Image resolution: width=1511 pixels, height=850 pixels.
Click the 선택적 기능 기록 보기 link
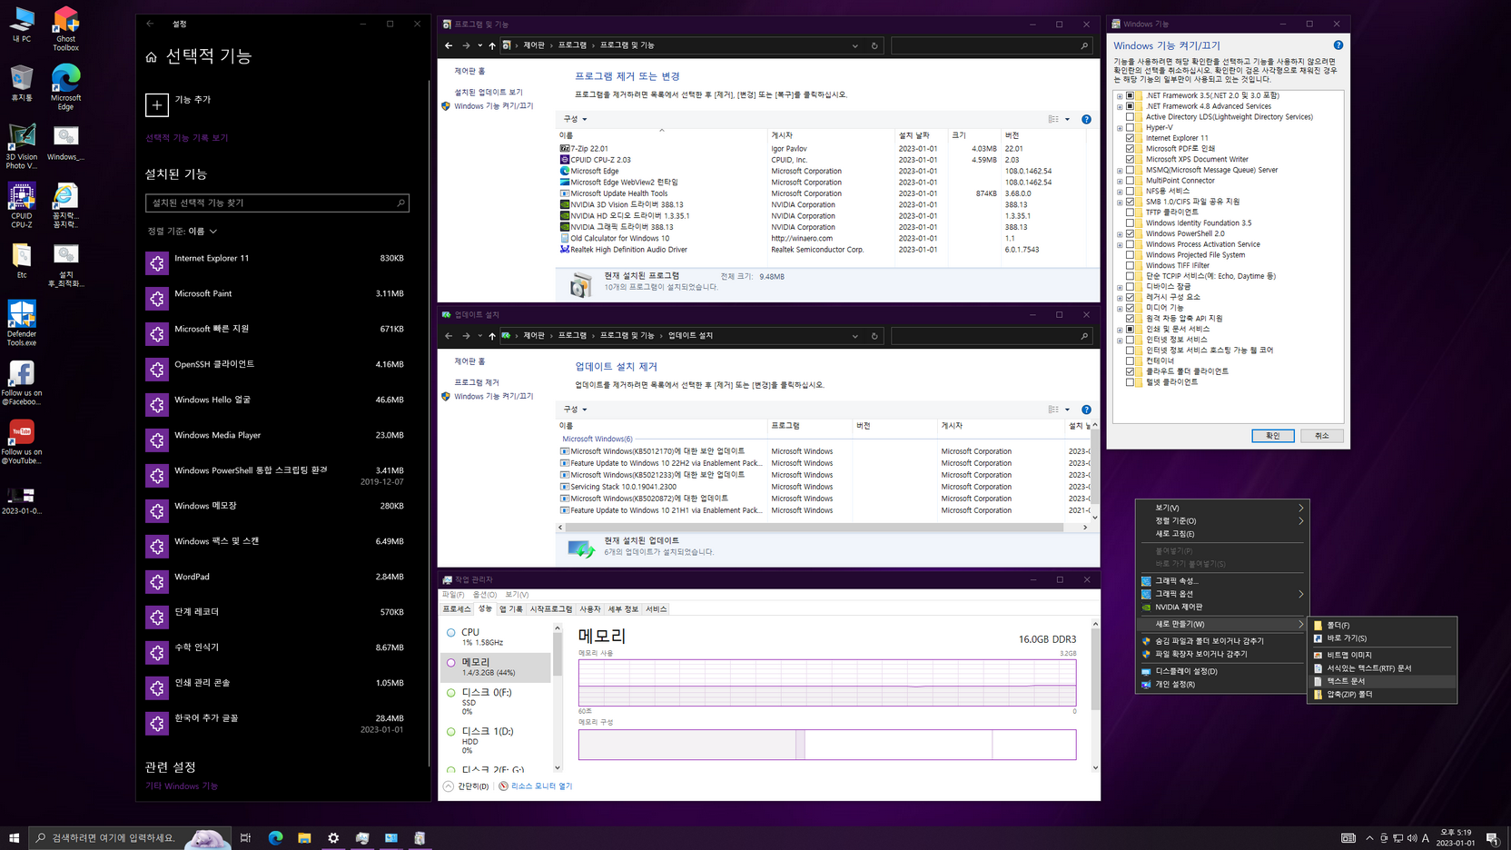pyautogui.click(x=186, y=138)
